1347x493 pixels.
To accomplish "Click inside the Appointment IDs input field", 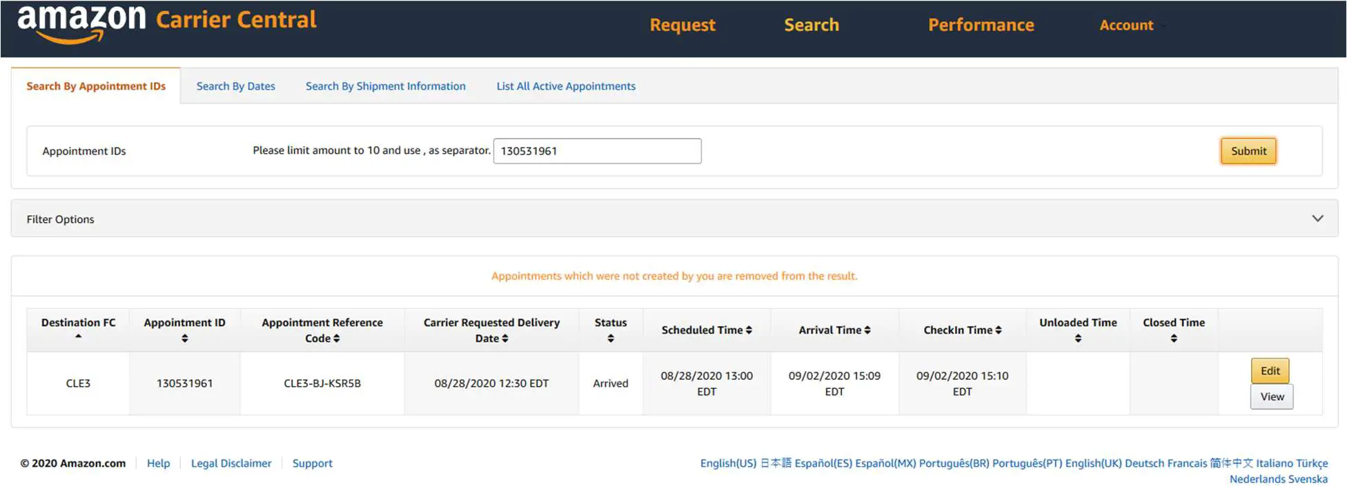I will 596,150.
